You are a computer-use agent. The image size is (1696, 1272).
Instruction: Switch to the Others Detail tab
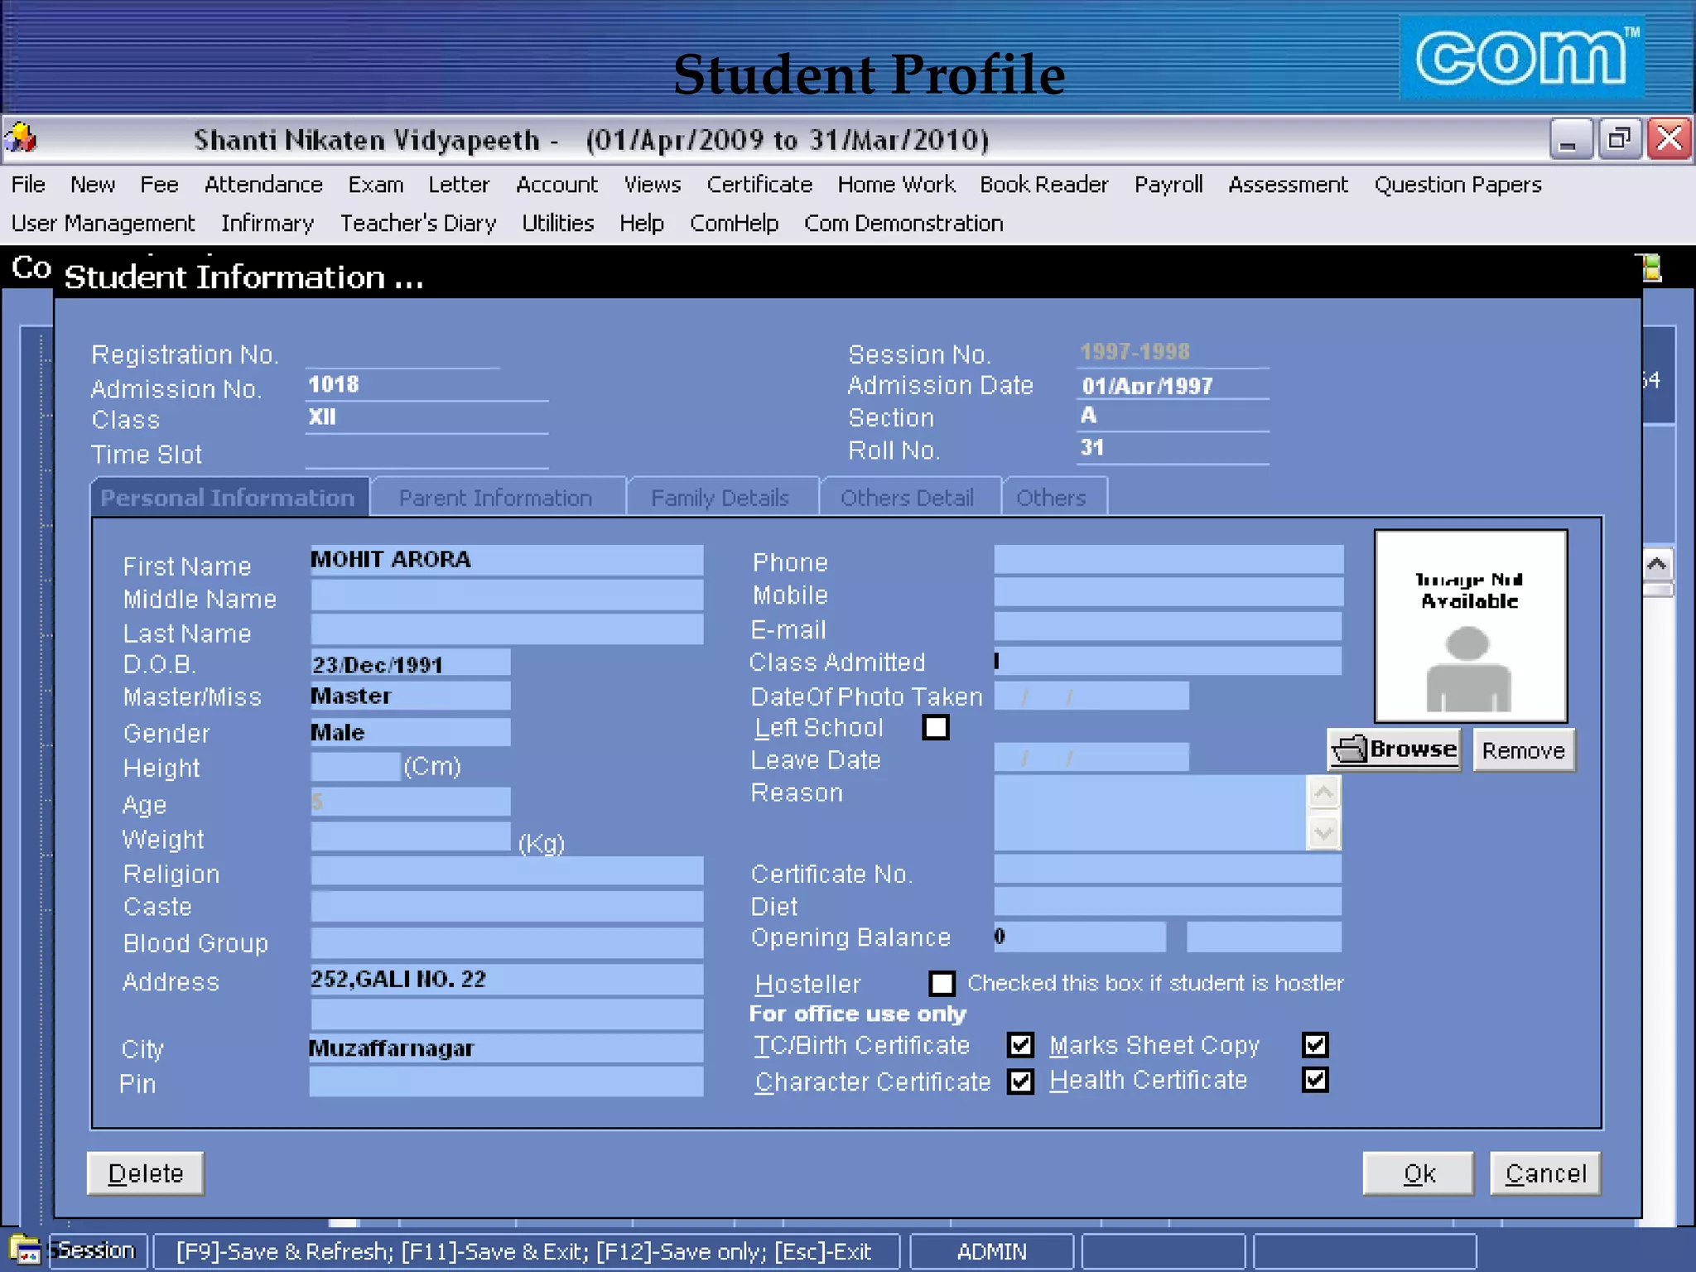pyautogui.click(x=909, y=497)
